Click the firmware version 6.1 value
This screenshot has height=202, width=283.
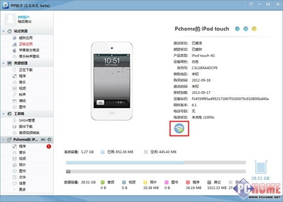click(x=194, y=105)
